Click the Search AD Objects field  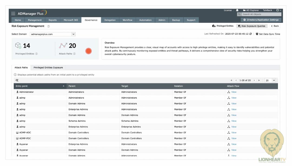(261, 14)
